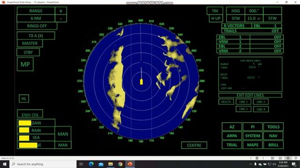The height and width of the screenshot is (168, 300).
Task: Turn on VRM 1 row
Action: [x=250, y=42]
